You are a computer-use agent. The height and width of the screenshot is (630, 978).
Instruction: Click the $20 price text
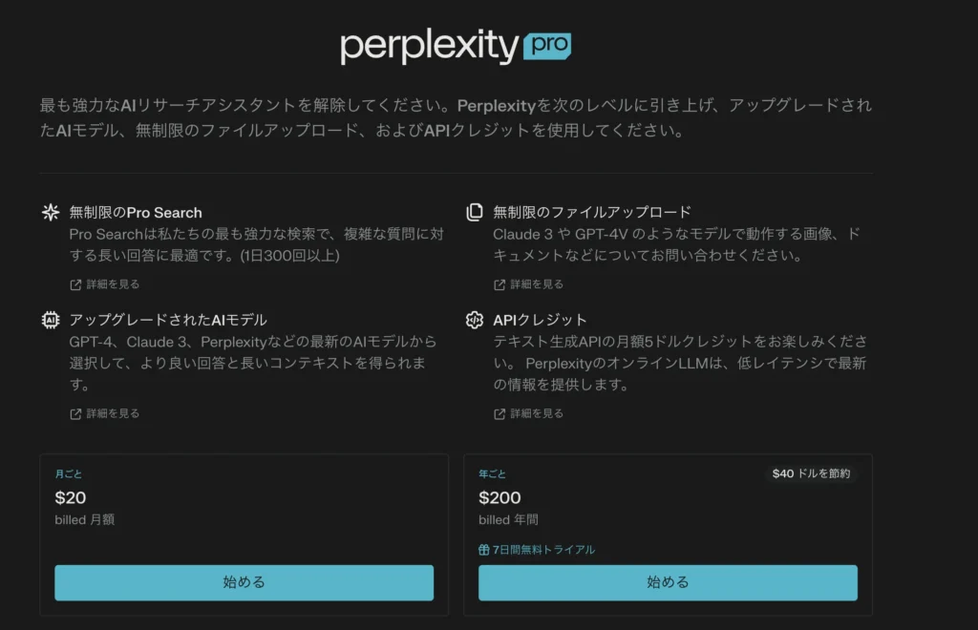tap(71, 497)
